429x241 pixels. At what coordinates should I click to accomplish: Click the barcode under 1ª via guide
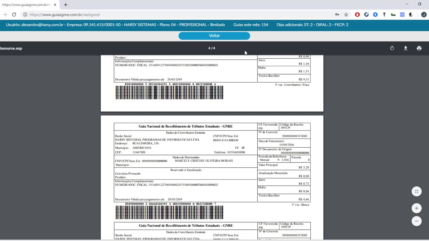169,213
